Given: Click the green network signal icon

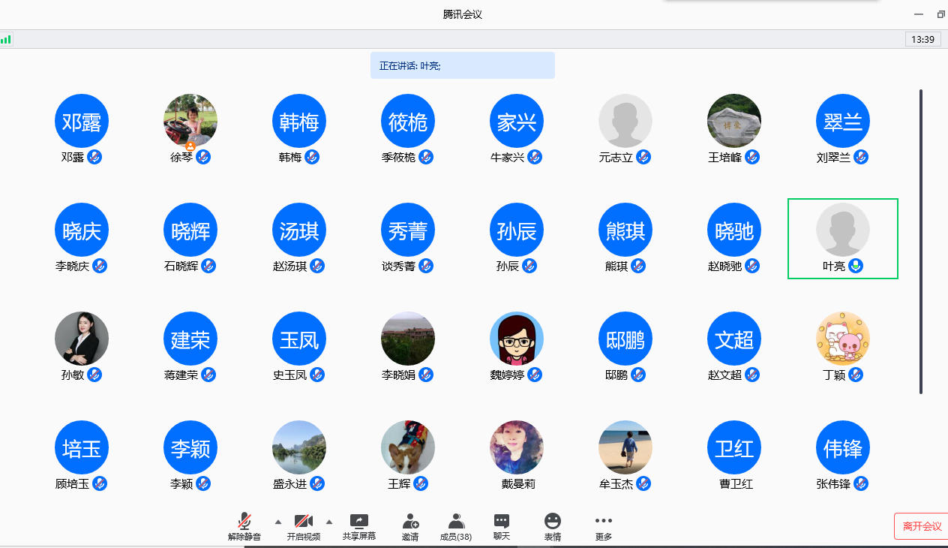Looking at the screenshot, I should [6, 39].
